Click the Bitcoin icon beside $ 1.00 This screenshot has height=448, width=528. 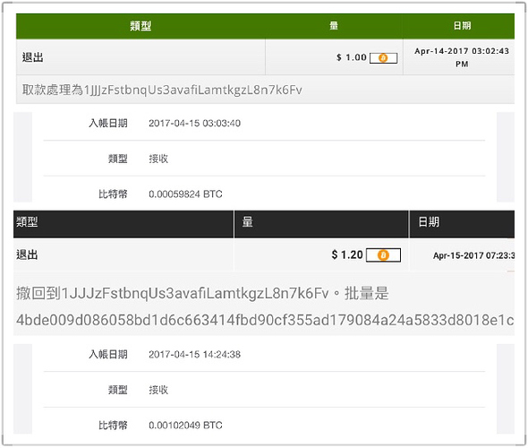383,58
